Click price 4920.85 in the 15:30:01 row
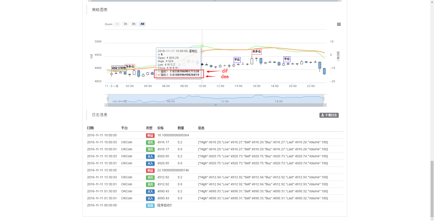The image size is (434, 221). coord(163,163)
